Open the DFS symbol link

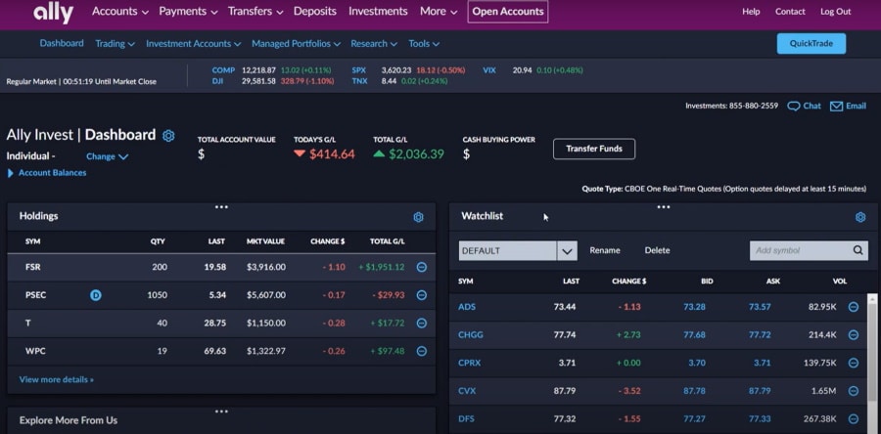pos(466,419)
